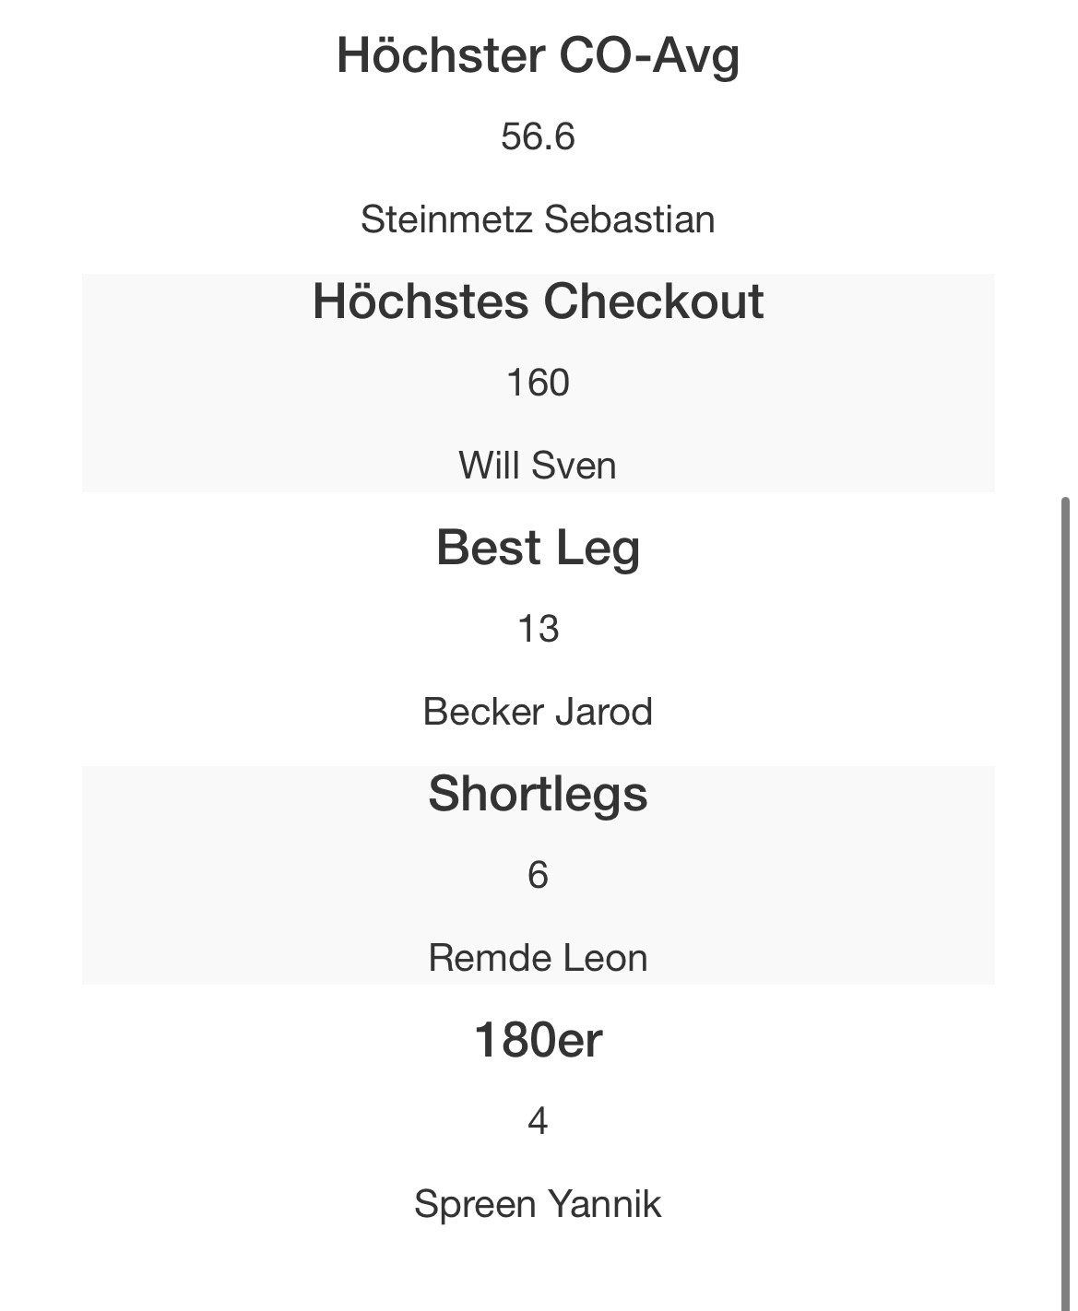
Task: Select the Shortlegs count 6
Action: (x=538, y=874)
